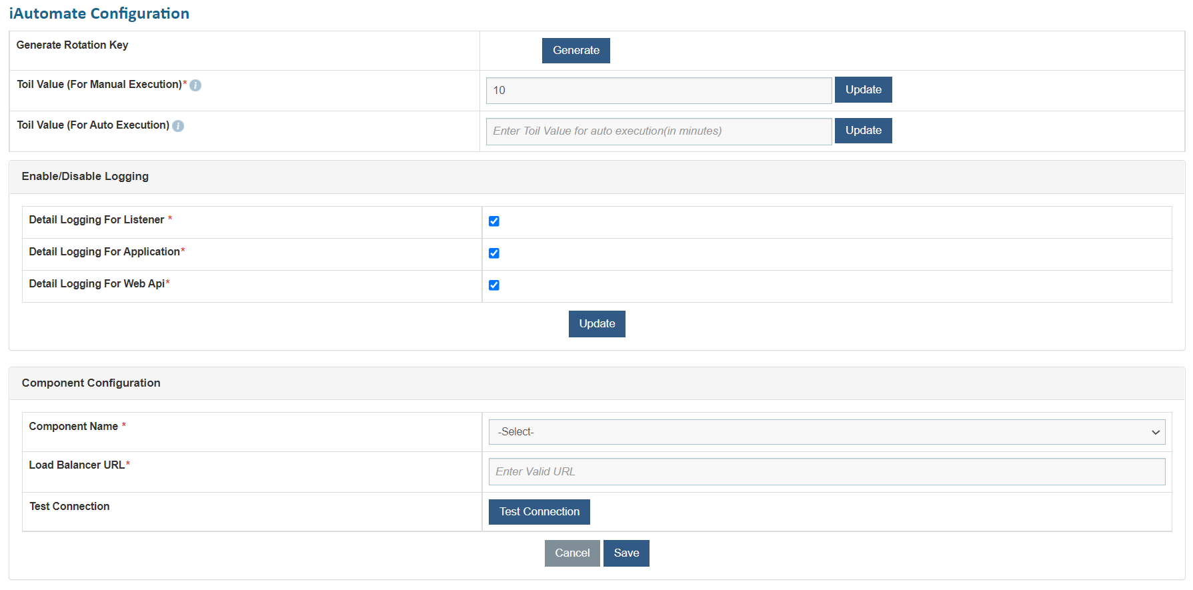Focus the Load Balancer URL field
Viewport: 1193px width, 590px height.
(x=827, y=472)
